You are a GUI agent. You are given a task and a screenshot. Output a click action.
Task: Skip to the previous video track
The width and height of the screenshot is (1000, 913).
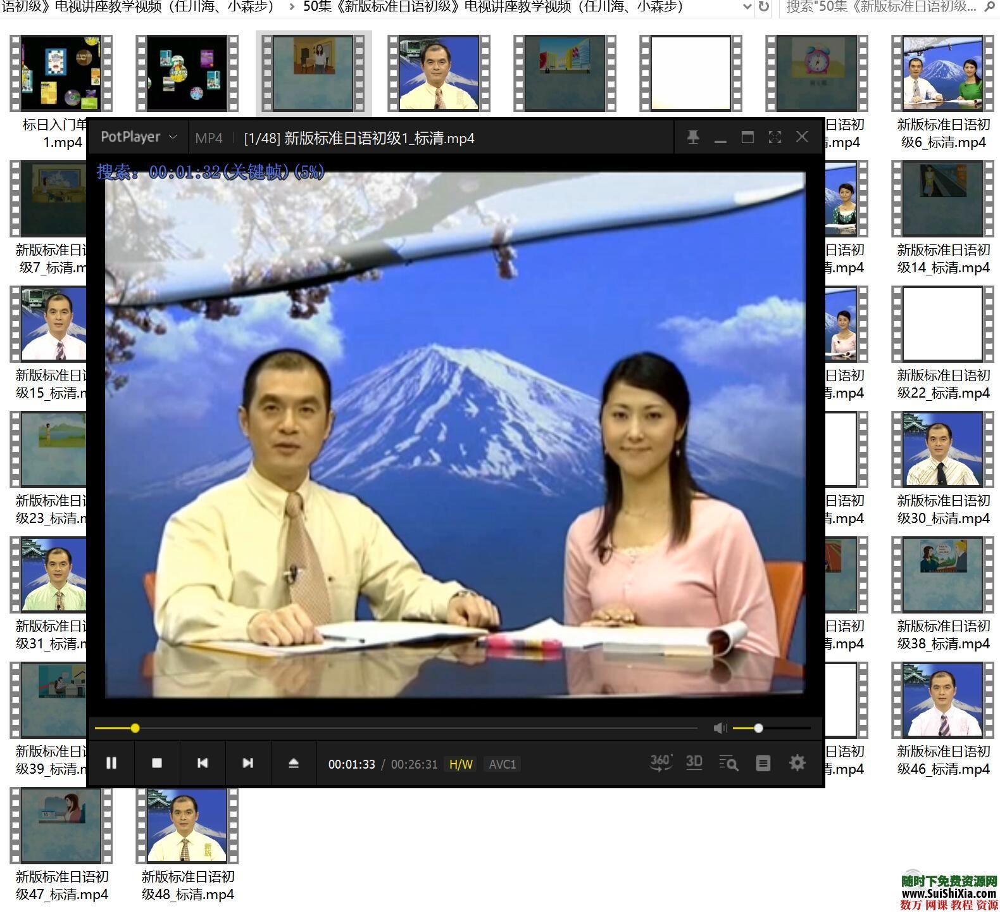tap(203, 764)
